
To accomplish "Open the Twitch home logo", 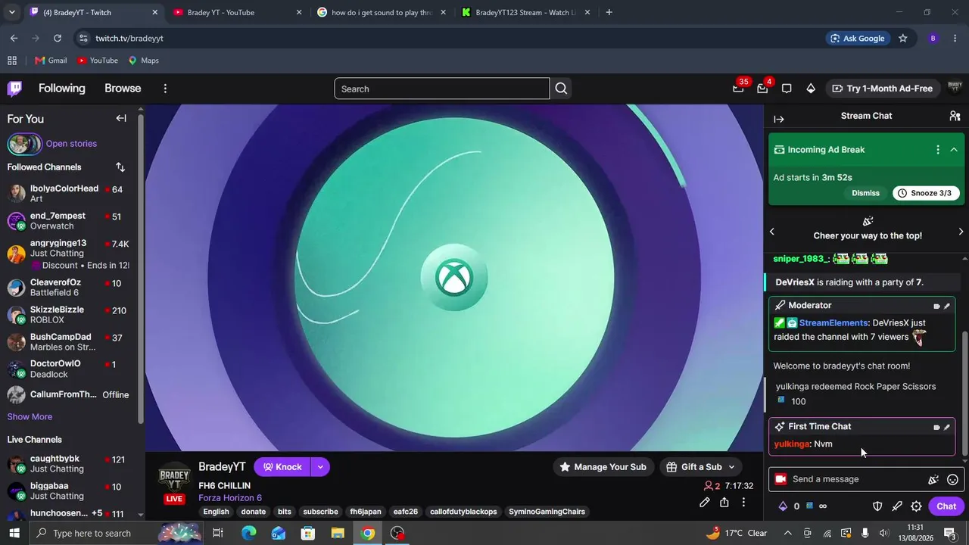I will 14,89.
